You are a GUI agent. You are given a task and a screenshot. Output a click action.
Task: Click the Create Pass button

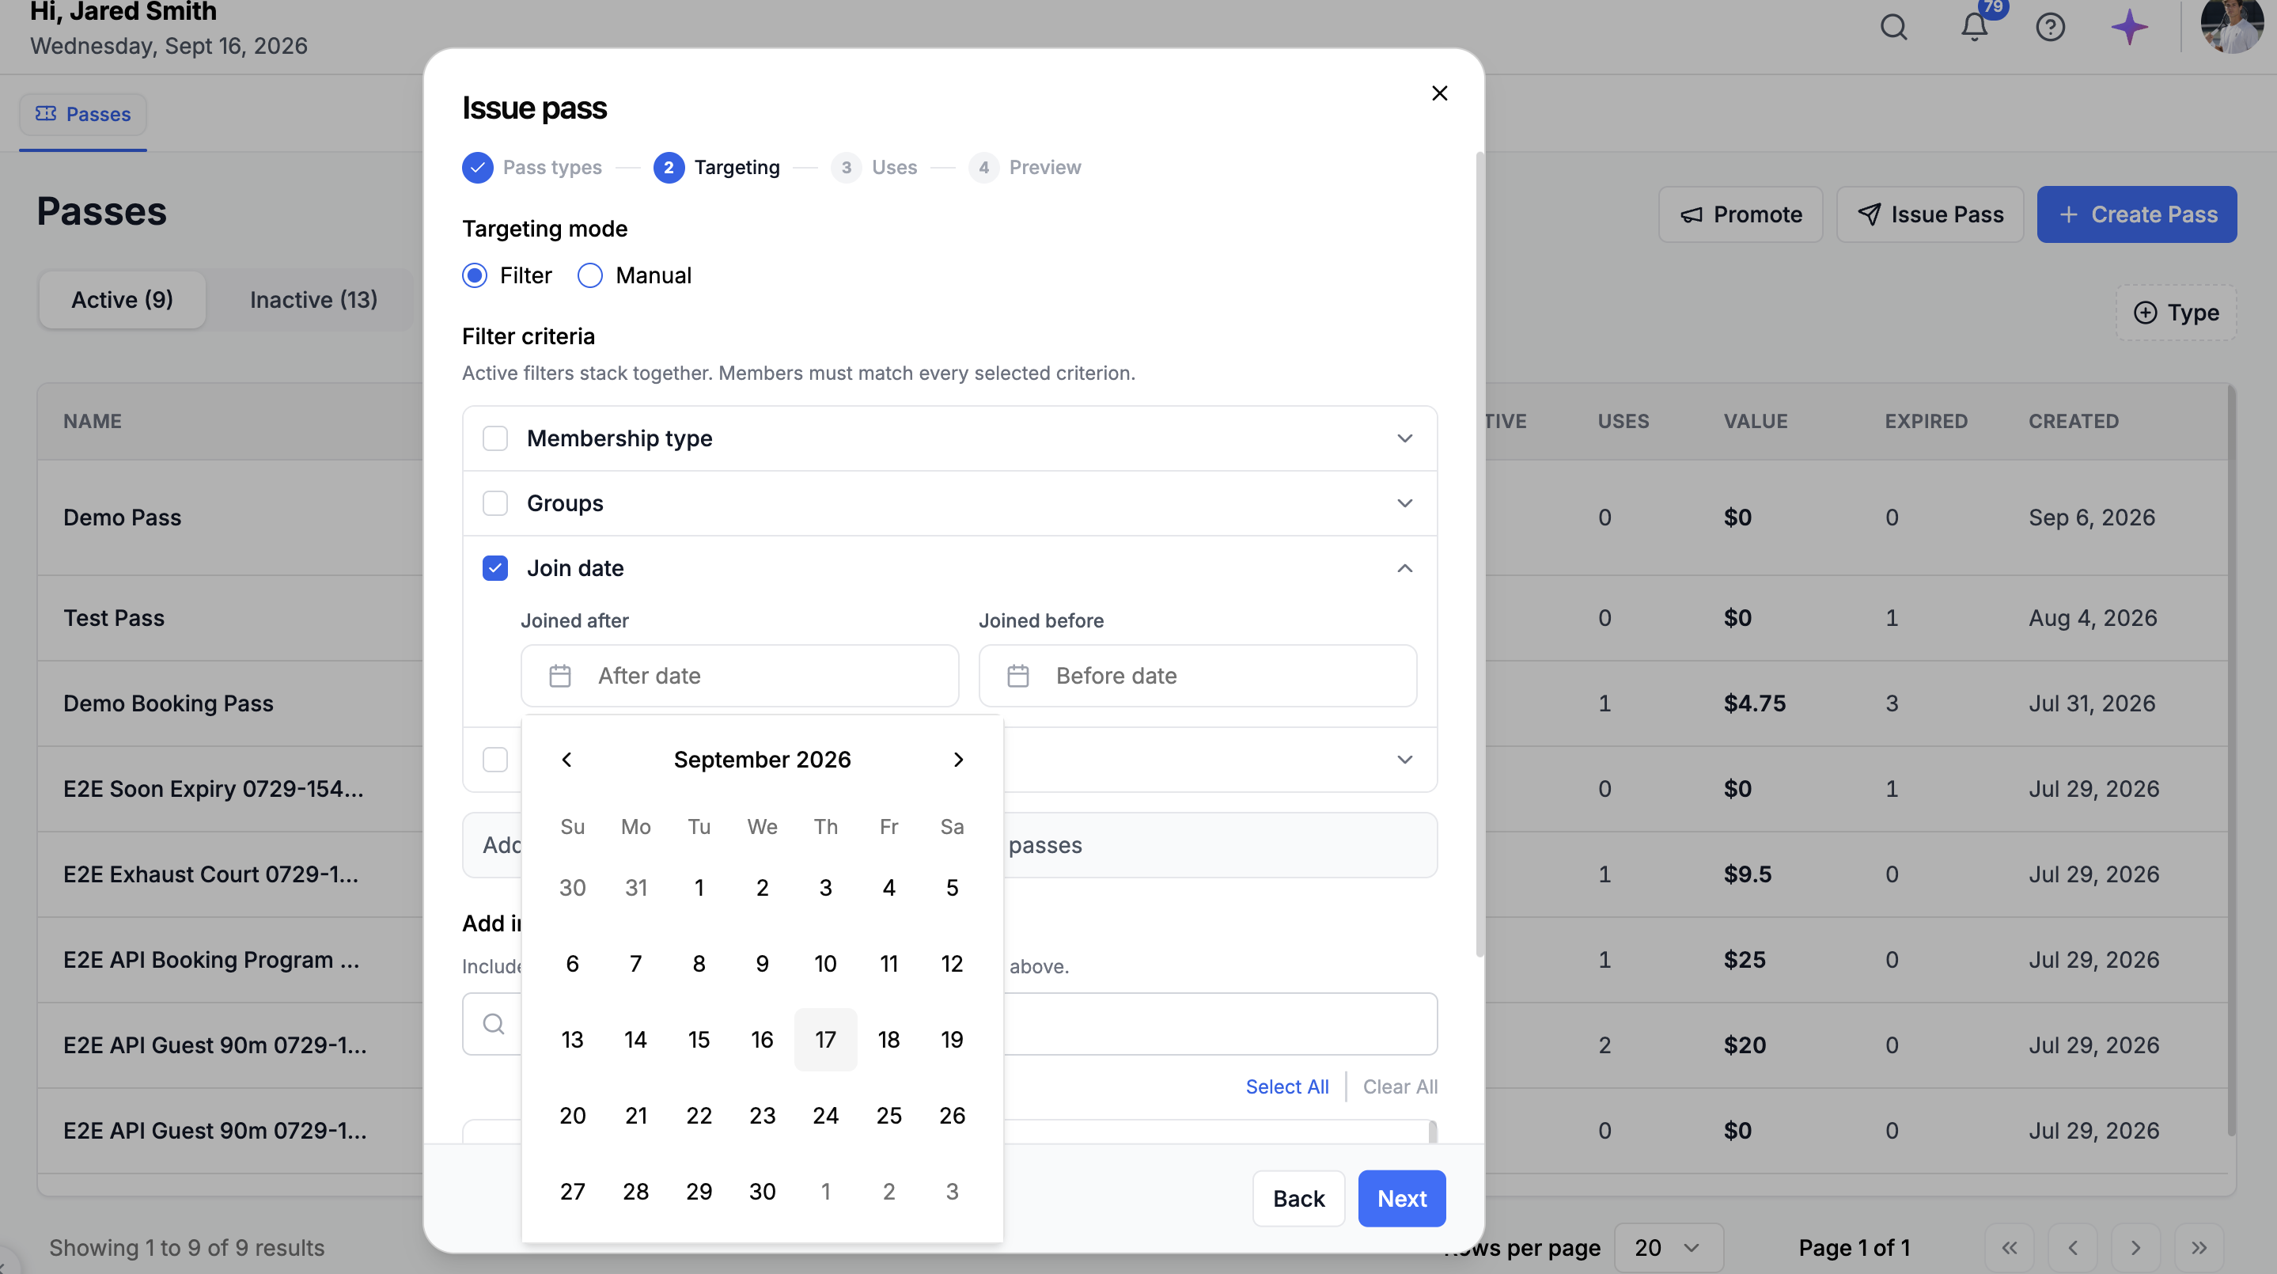(2136, 214)
